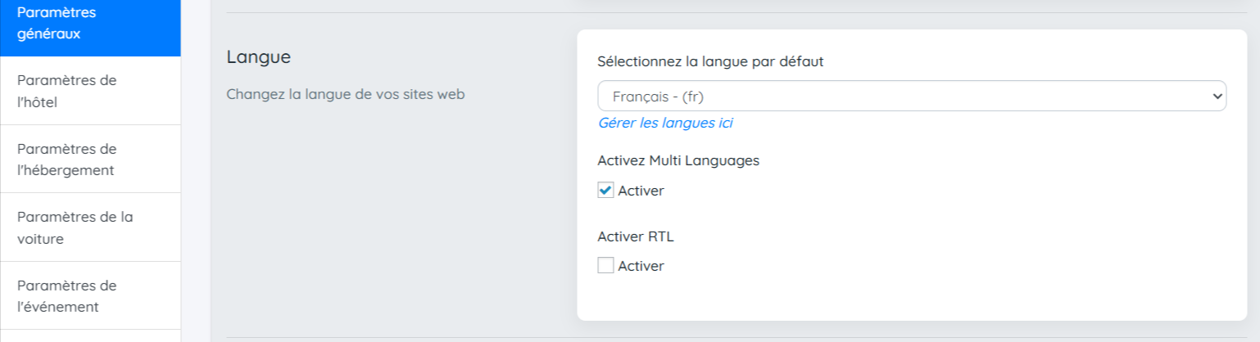Click 'Activer' label beside the RTL checkbox
The image size is (1260, 342).
pyautogui.click(x=641, y=266)
